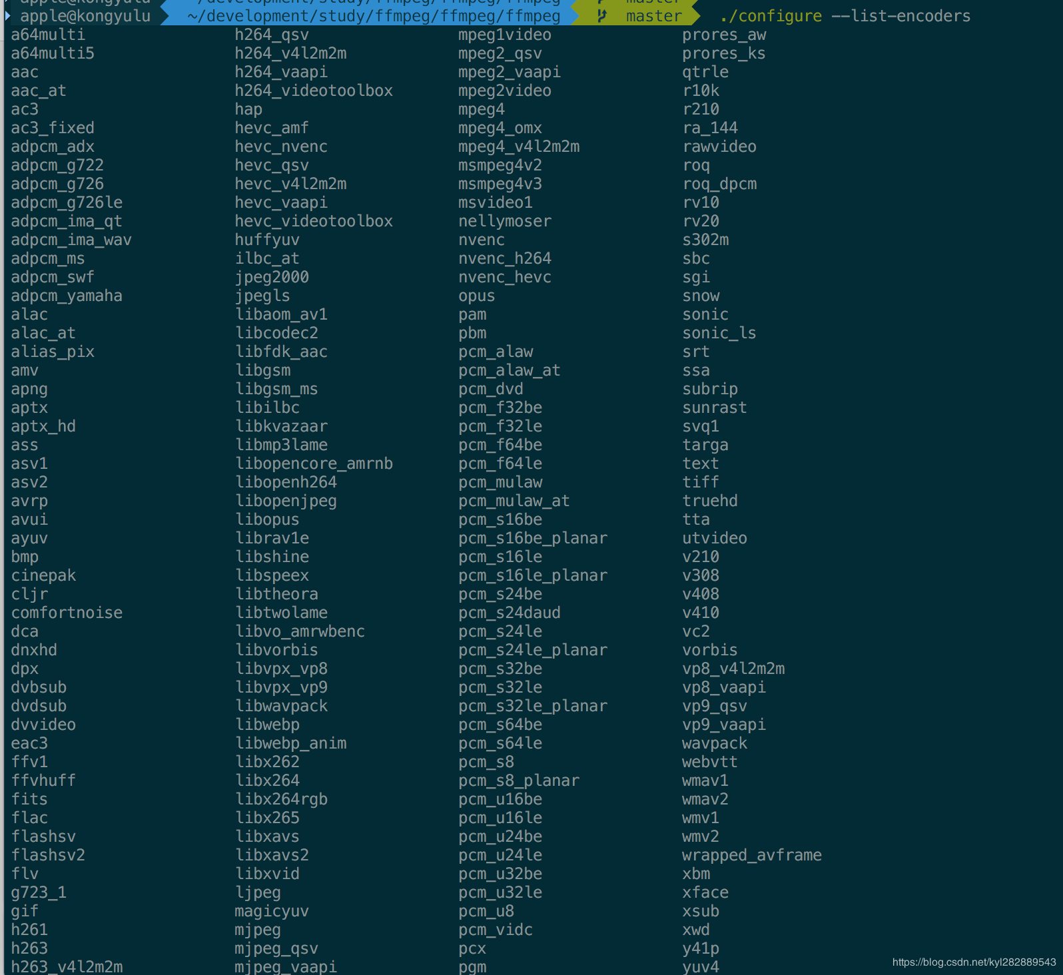
Task: Click the 'mpeg1video' encoder entry
Action: point(505,35)
